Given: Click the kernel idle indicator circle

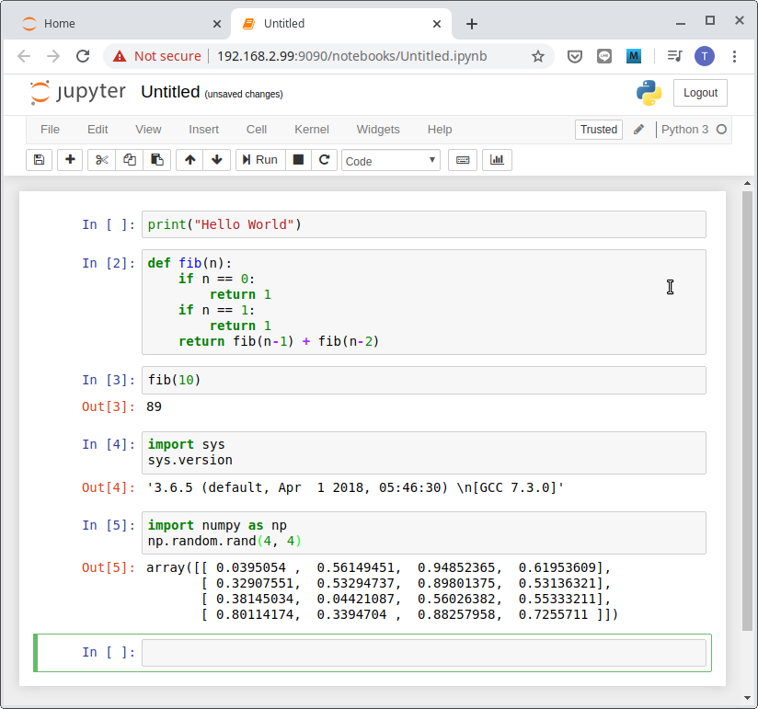Looking at the screenshot, I should point(721,130).
